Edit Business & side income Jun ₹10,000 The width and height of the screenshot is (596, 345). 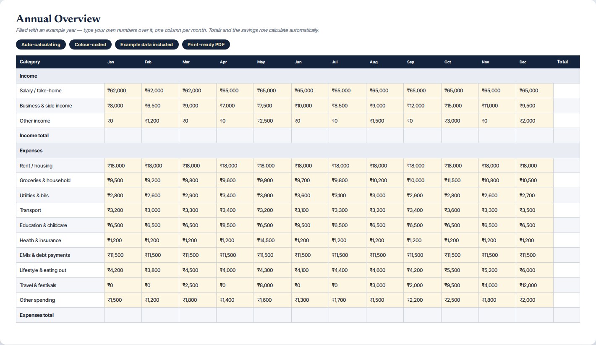click(x=310, y=106)
